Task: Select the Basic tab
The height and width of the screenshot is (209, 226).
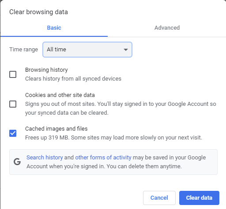Action: 54,27
